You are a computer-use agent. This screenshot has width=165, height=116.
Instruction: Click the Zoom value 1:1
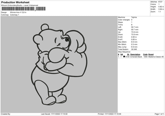click(x=159, y=11)
